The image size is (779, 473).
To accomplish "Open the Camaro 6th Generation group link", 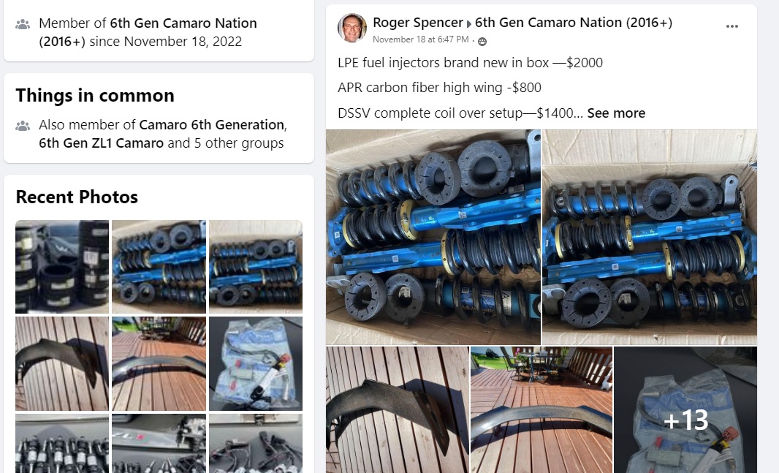I will coord(211,125).
